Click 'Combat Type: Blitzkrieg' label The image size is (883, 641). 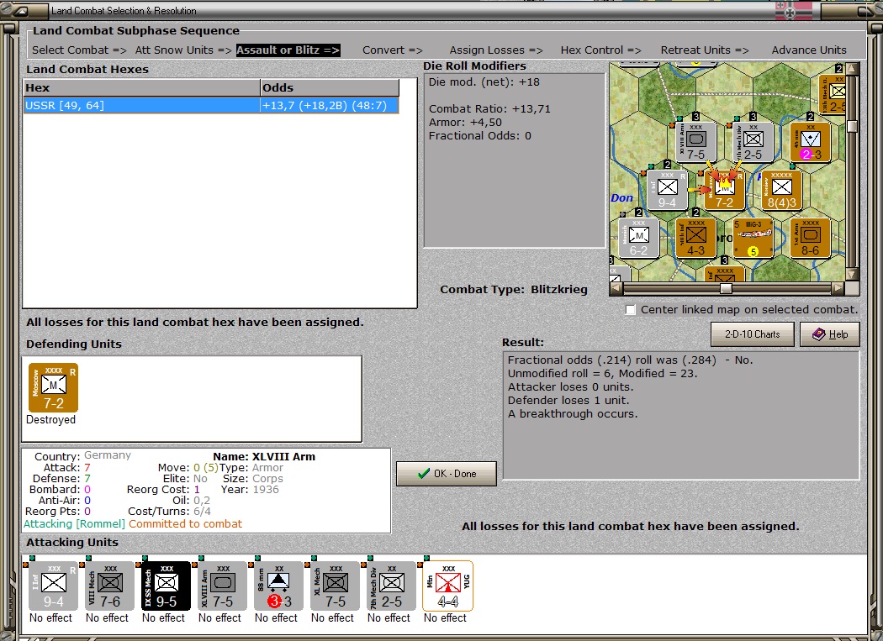pyautogui.click(x=514, y=290)
